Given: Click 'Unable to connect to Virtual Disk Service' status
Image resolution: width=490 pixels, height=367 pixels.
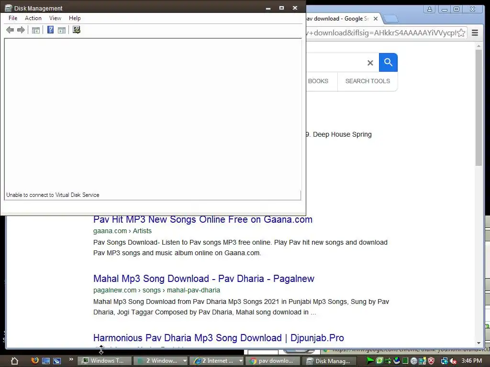Looking at the screenshot, I should (53, 195).
